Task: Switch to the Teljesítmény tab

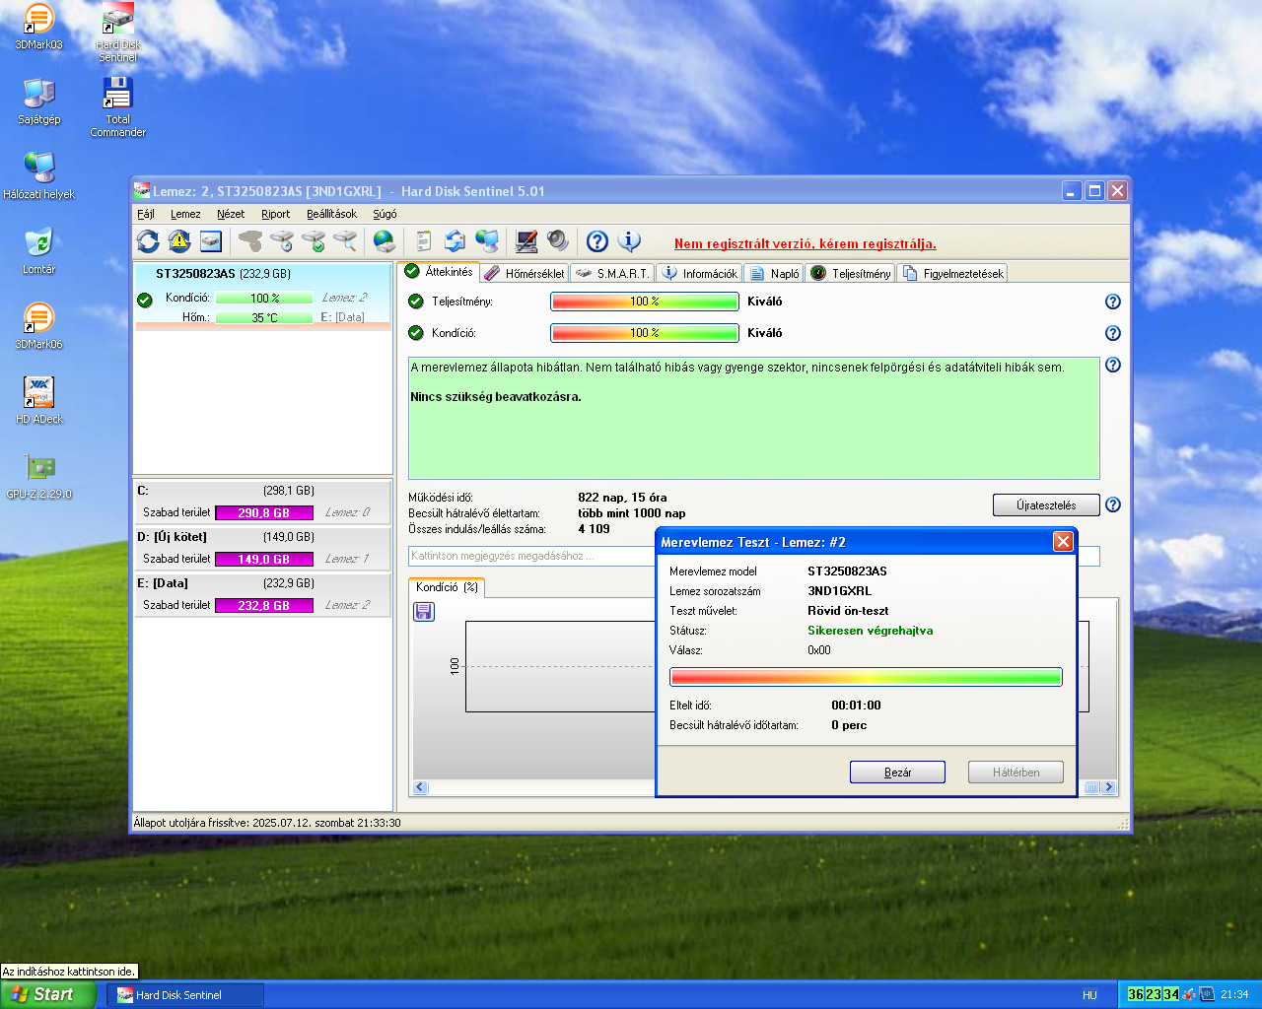Action: pos(851,273)
